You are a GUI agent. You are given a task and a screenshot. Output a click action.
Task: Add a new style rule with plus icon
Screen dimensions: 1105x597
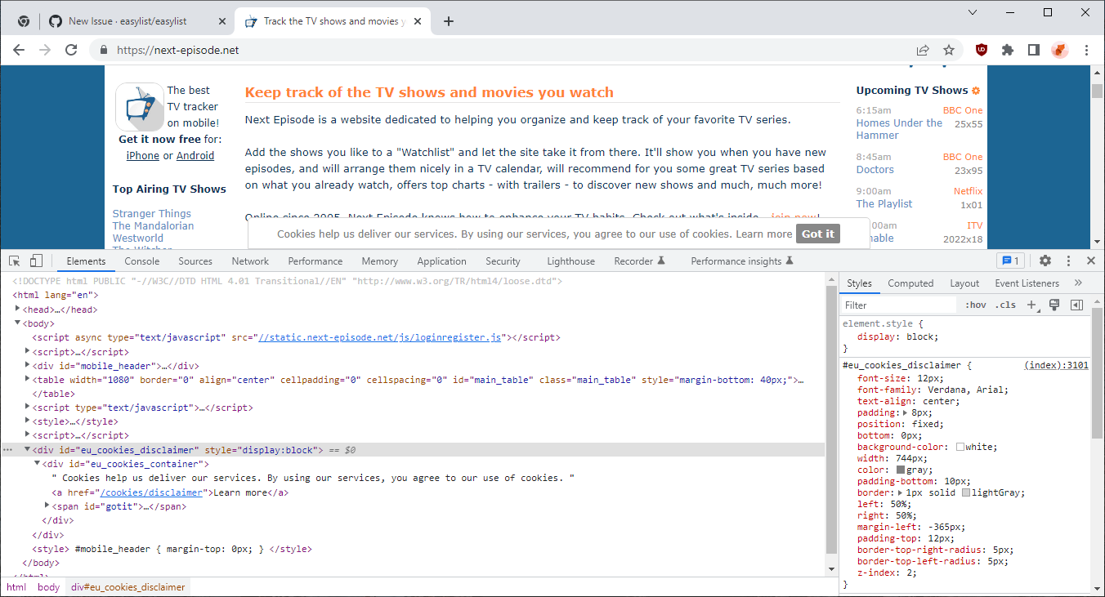coord(1031,305)
